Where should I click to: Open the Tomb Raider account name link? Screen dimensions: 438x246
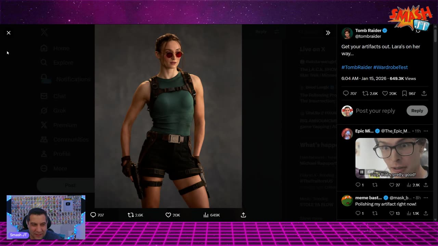[x=368, y=30]
